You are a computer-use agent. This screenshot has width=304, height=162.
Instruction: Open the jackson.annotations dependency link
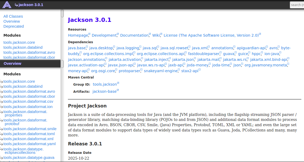(x=87, y=60)
